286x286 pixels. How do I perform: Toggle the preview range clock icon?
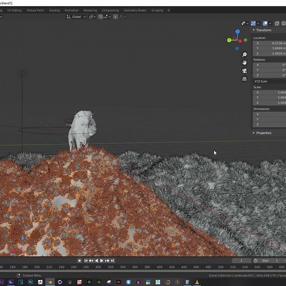pyautogui.click(x=255, y=261)
